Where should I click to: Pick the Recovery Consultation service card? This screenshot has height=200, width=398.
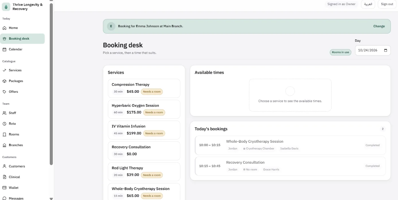tap(144, 151)
